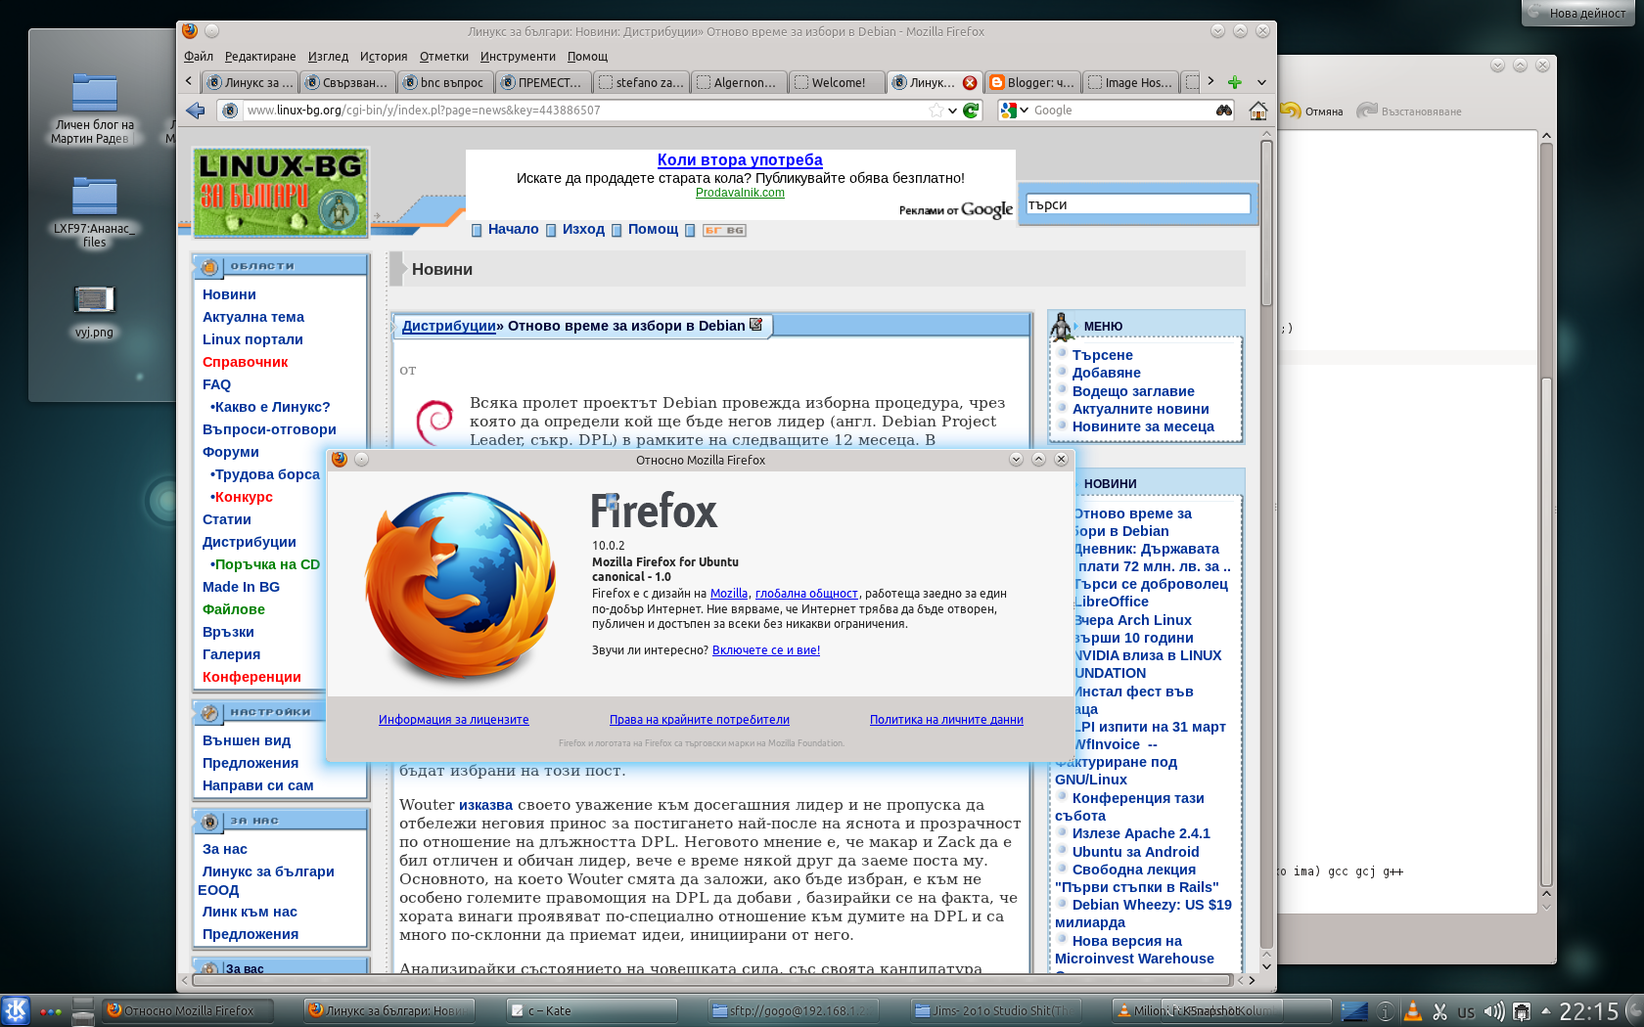Open the Инструменти menu
This screenshot has height=1027, width=1644.
tap(518, 57)
